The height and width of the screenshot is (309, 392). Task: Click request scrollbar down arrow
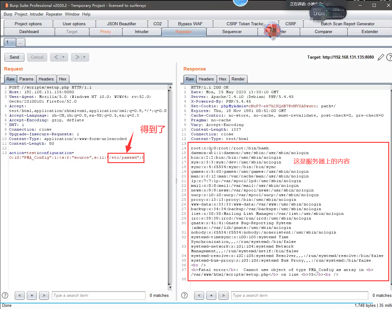point(170,287)
